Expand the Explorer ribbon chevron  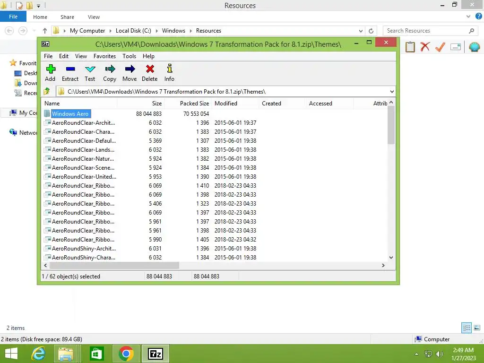pos(468,17)
